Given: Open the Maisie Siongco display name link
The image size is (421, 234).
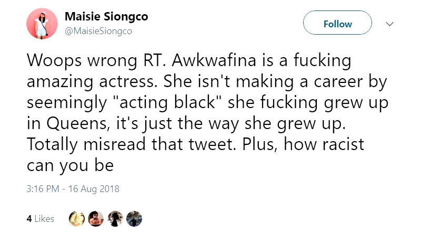Looking at the screenshot, I should point(106,17).
